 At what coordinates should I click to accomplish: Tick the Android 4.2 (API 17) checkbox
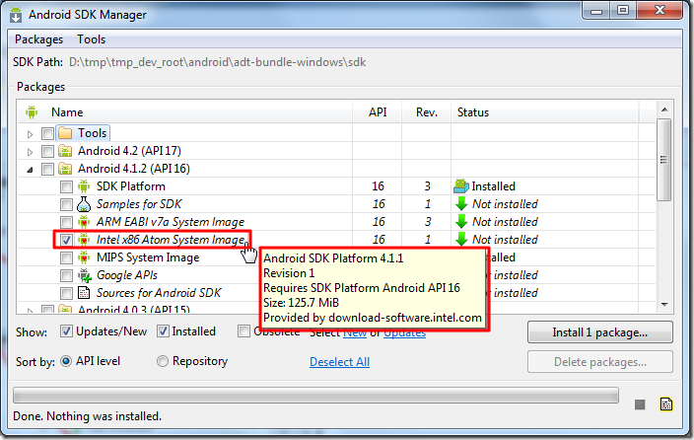coord(47,151)
